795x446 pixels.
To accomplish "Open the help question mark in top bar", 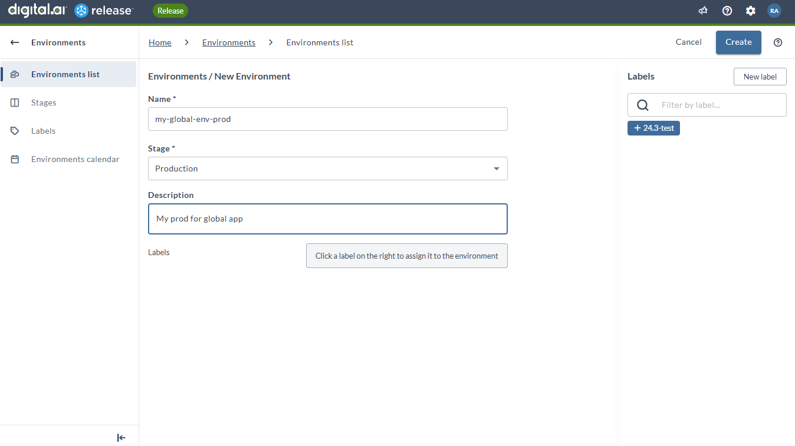I will click(x=727, y=11).
